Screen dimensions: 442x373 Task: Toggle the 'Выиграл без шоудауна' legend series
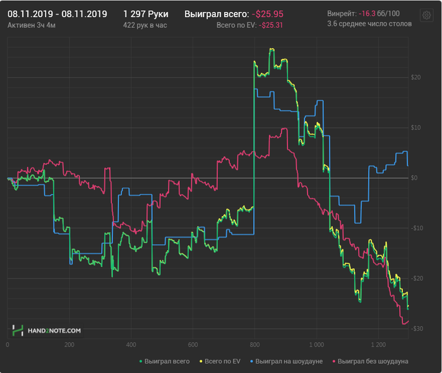click(x=371, y=361)
